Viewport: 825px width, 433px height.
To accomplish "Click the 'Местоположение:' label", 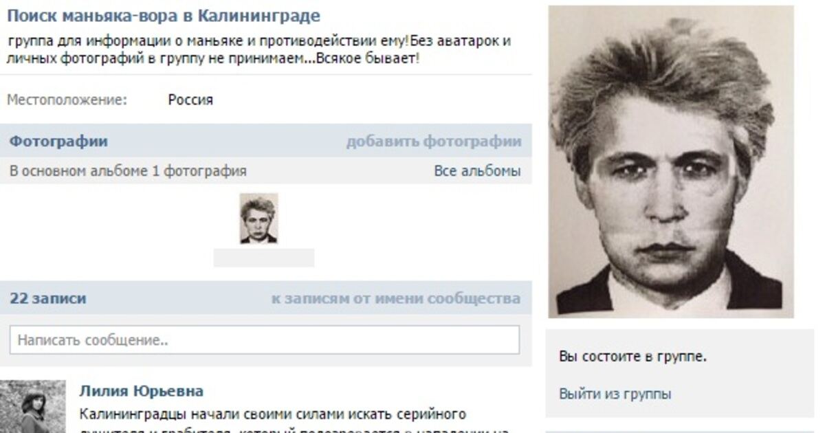I will (67, 100).
